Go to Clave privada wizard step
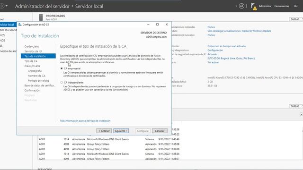This screenshot has height=170, width=303. 32,66
